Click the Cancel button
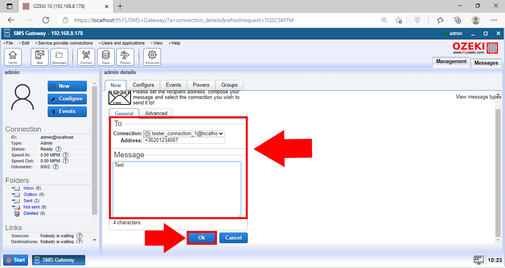The image size is (505, 268). click(x=234, y=238)
